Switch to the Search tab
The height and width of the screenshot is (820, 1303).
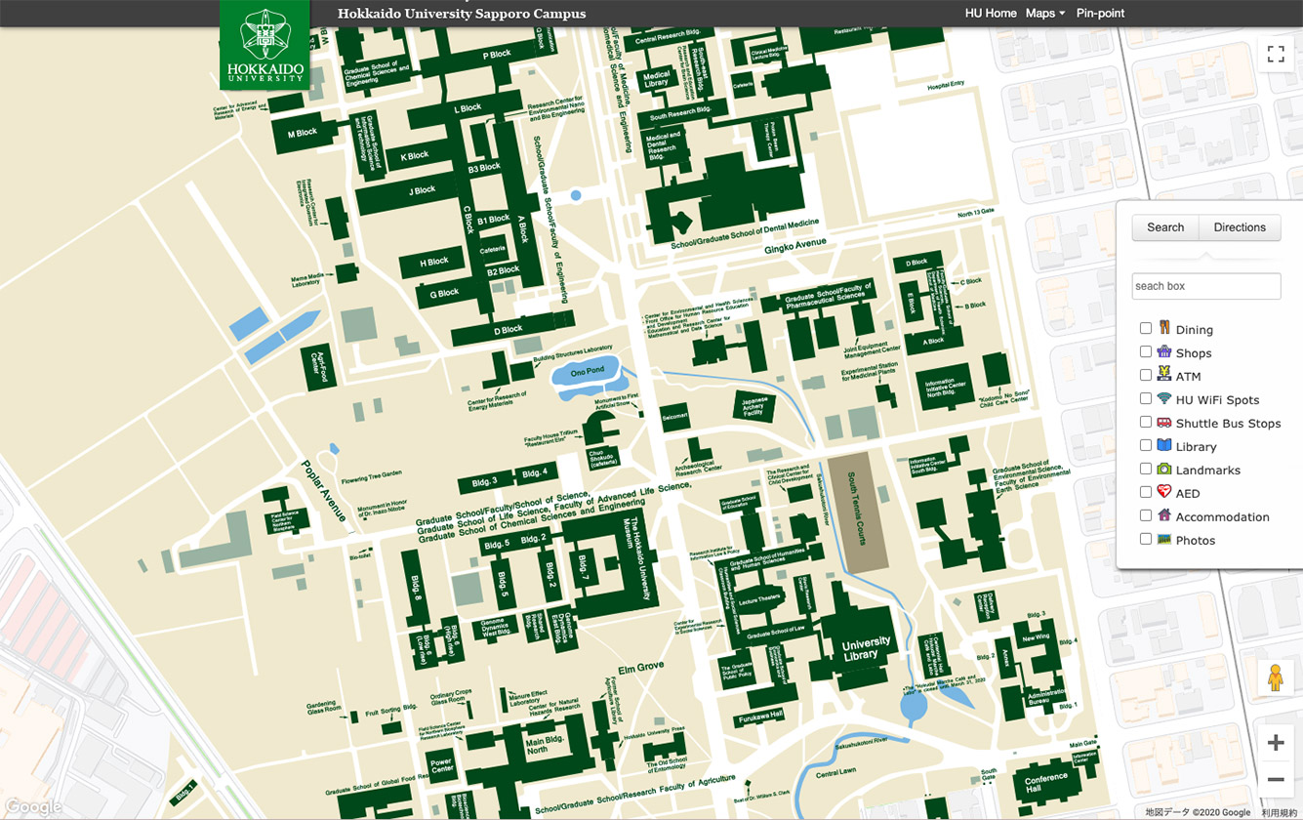pos(1165,227)
